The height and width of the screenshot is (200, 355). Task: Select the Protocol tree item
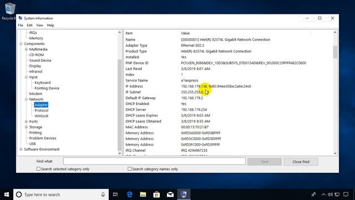(42, 111)
